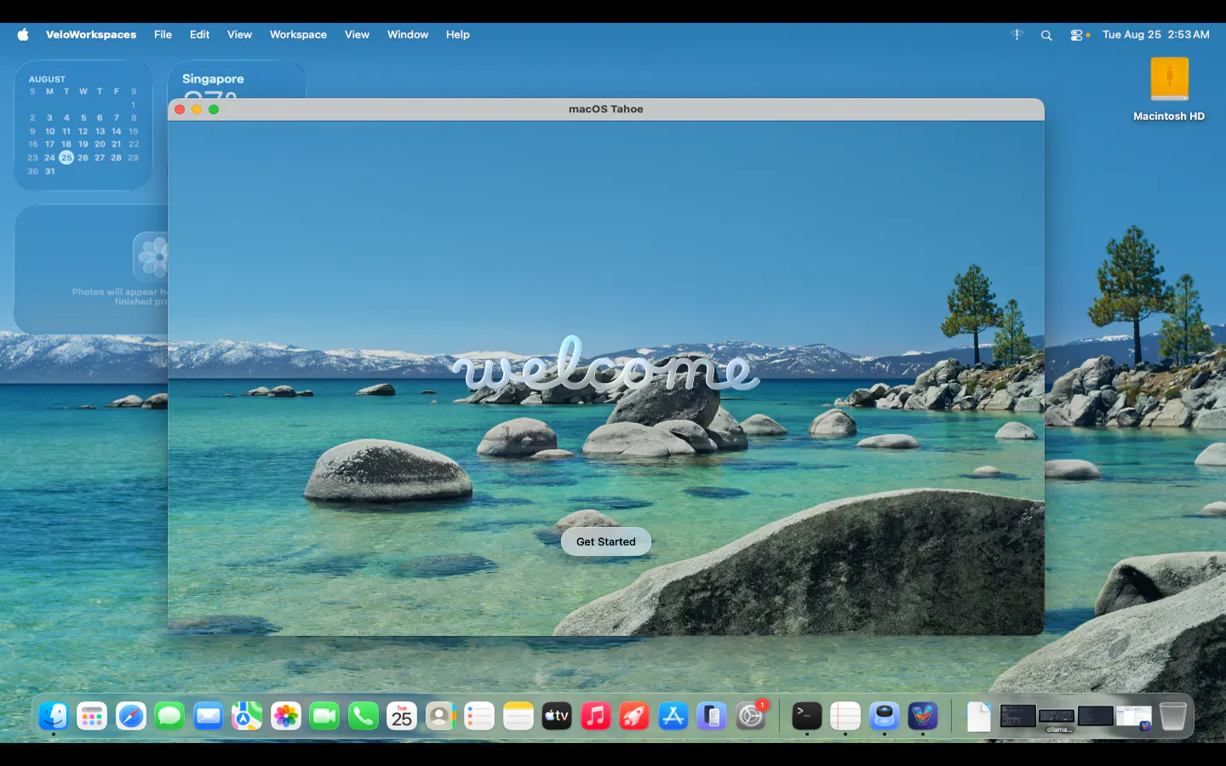
Task: Launch iPhone Mirroring from the Dock
Action: (x=712, y=716)
